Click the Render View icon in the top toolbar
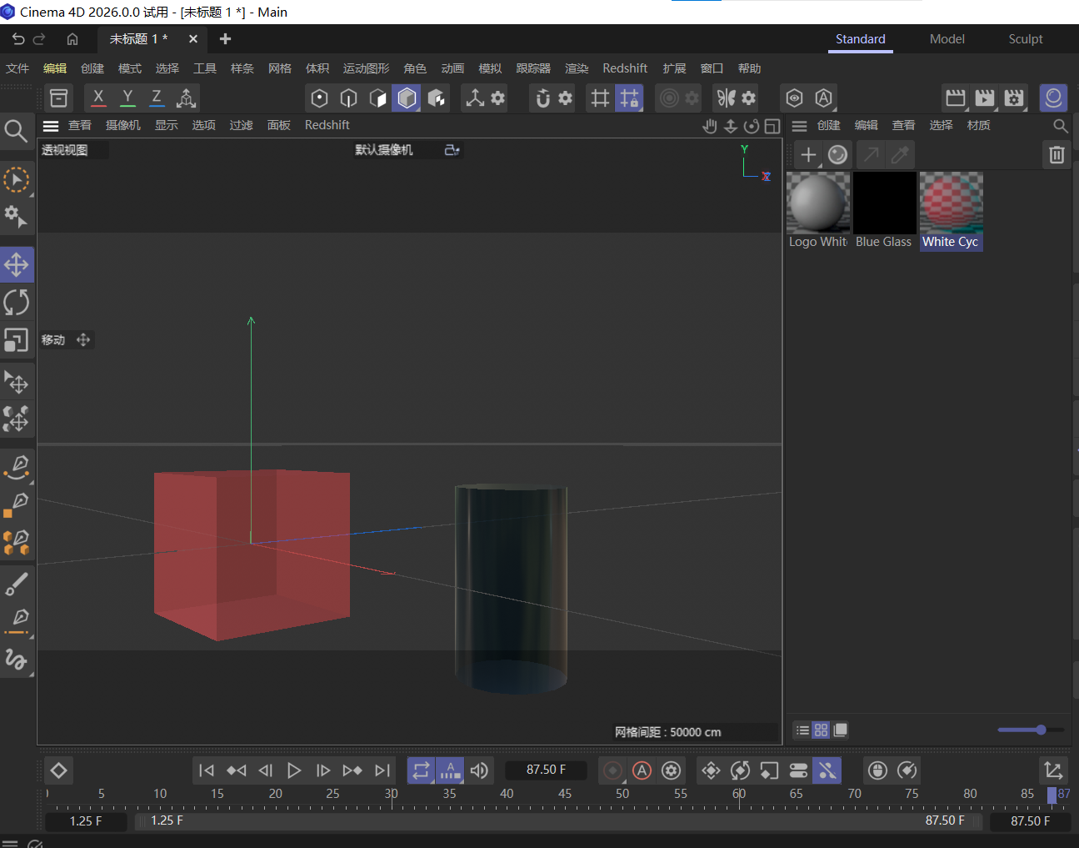Viewport: 1079px width, 848px height. [x=956, y=98]
